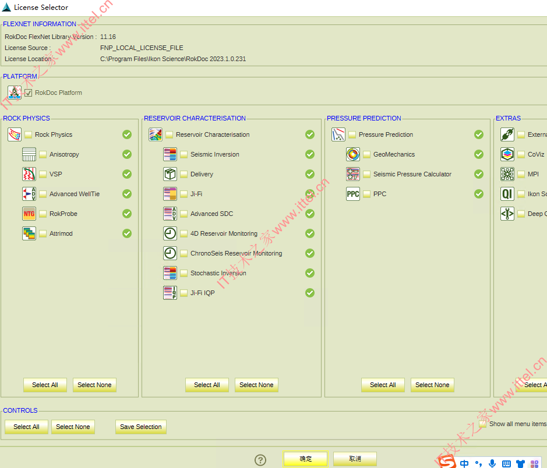Click the Advanced WellTie icon
Viewport: 547px width, 468px height.
click(29, 194)
